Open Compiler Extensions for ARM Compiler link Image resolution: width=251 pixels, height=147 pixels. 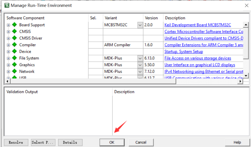pyautogui.click(x=204, y=45)
